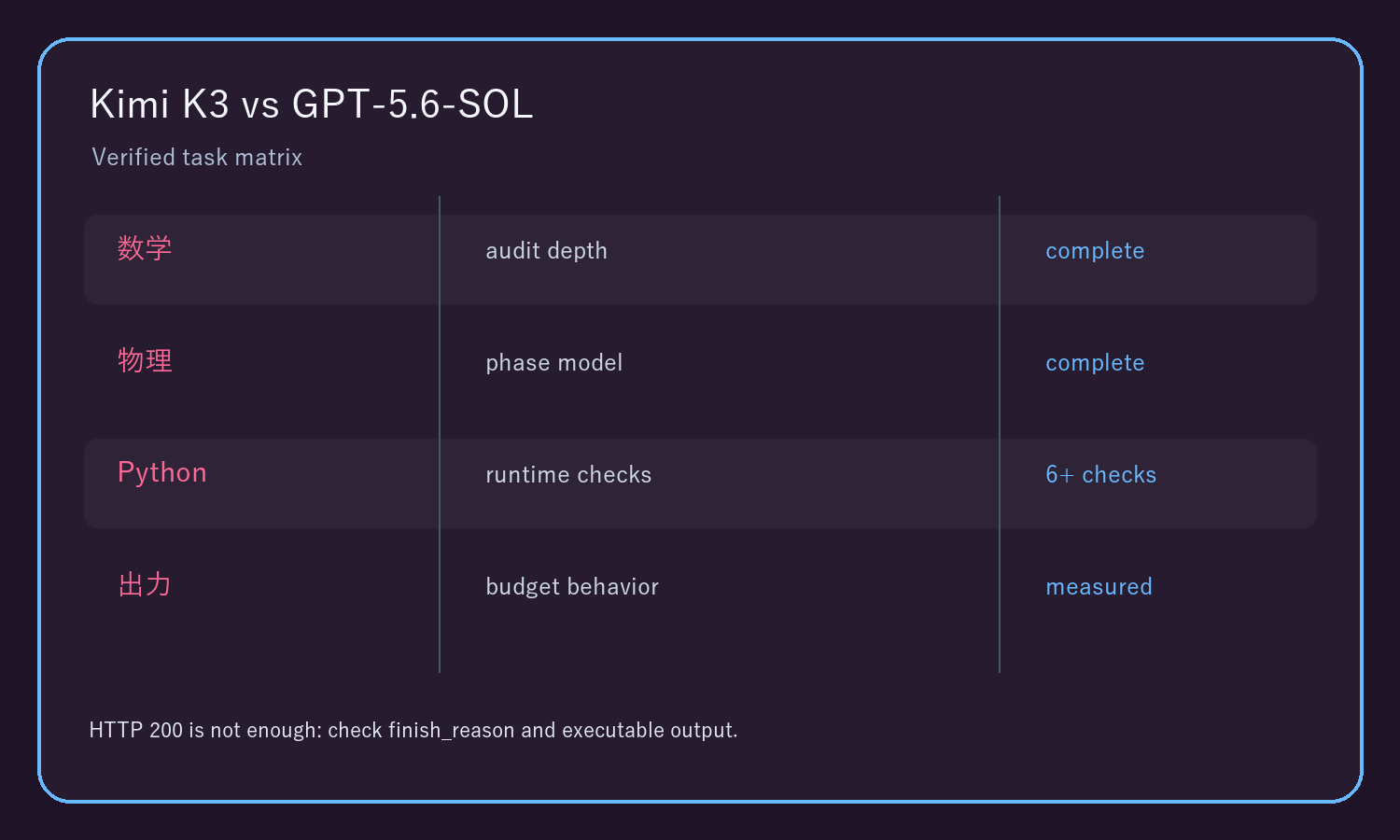
Task: Click complete status in 数学 row
Action: 1095,251
